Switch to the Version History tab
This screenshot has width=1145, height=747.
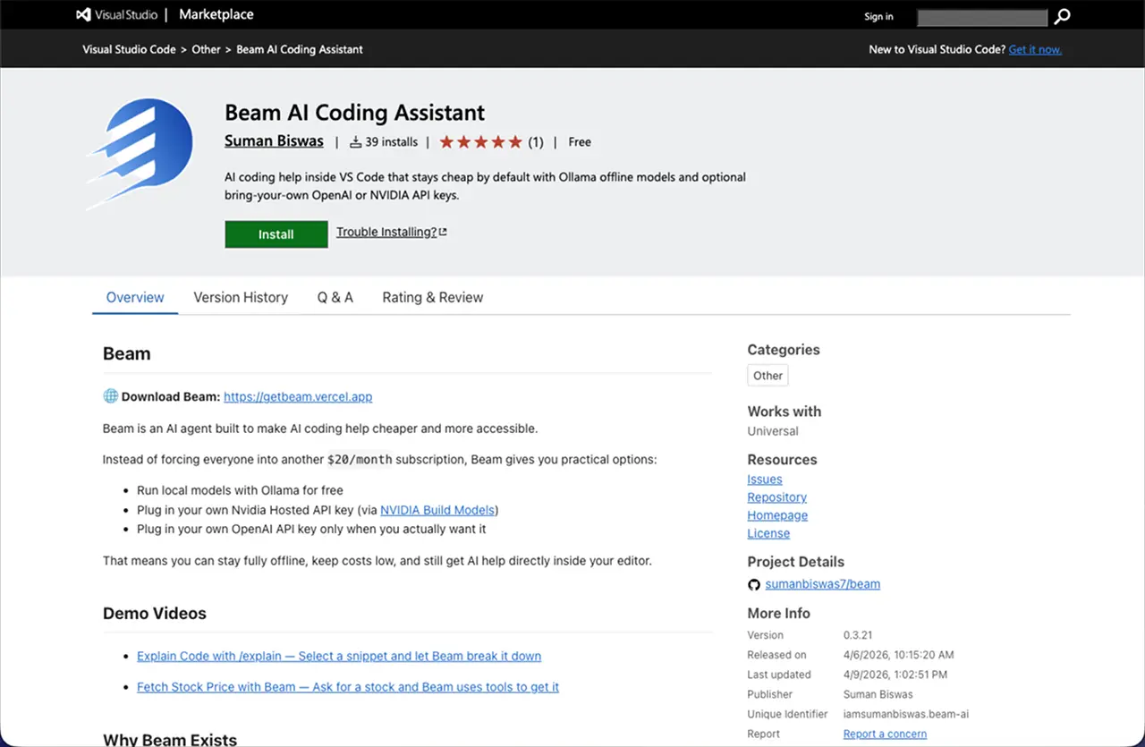[241, 298]
